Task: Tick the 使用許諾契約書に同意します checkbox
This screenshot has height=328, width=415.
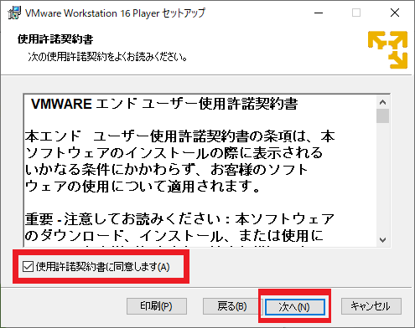Action: (x=28, y=267)
